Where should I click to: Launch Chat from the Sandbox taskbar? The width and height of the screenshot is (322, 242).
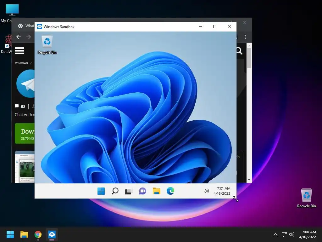tap(142, 191)
